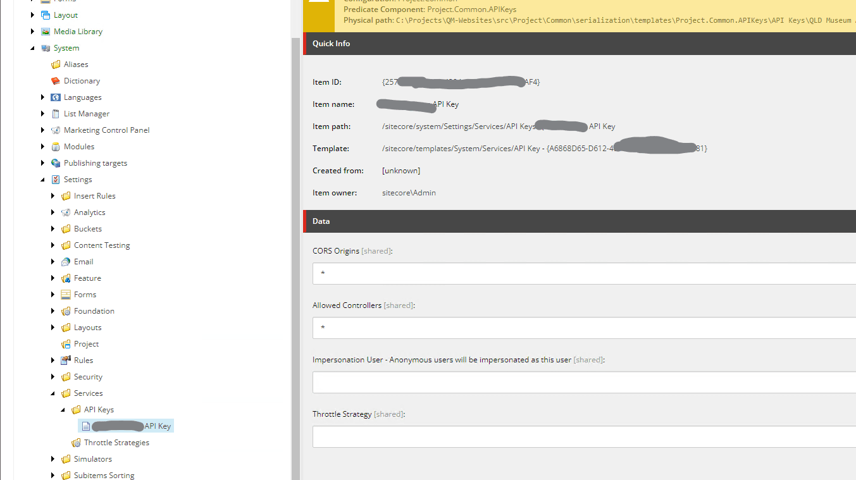Click the Item path value
Image resolution: width=856 pixels, height=480 pixels.
tap(499, 126)
